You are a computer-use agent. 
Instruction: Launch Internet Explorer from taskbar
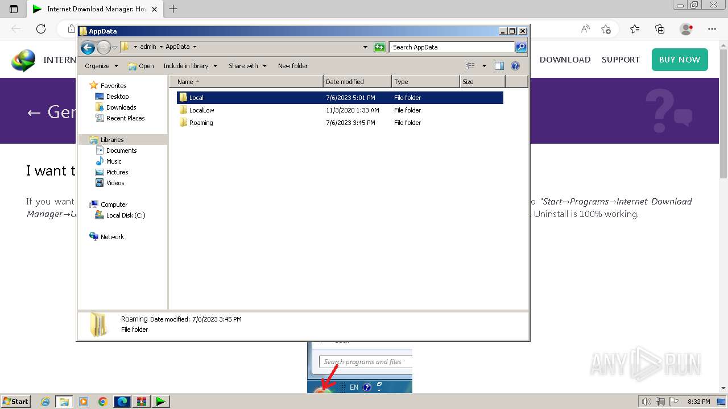[45, 402]
